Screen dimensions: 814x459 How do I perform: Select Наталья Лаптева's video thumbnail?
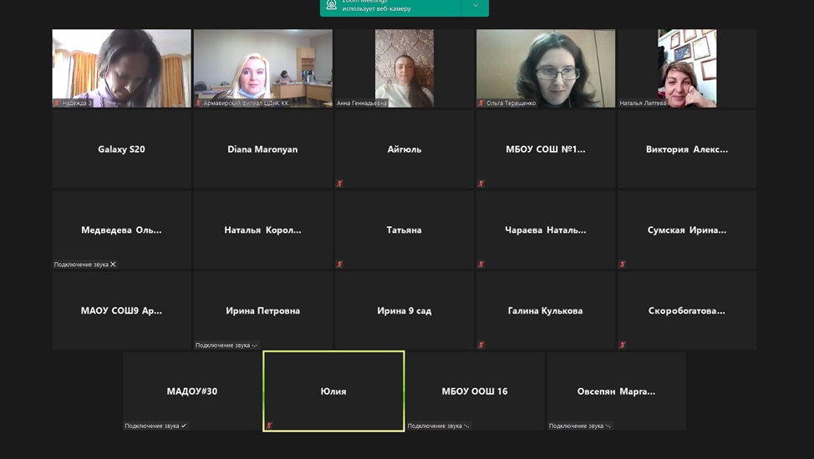[687, 67]
